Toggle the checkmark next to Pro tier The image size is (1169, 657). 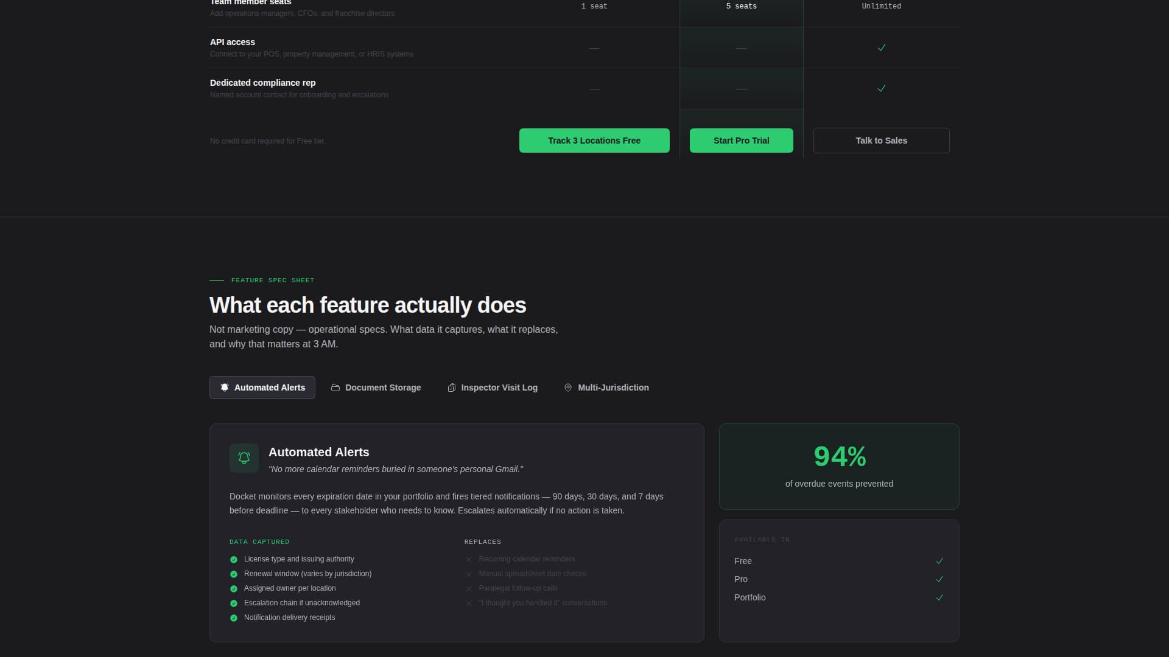(x=940, y=579)
